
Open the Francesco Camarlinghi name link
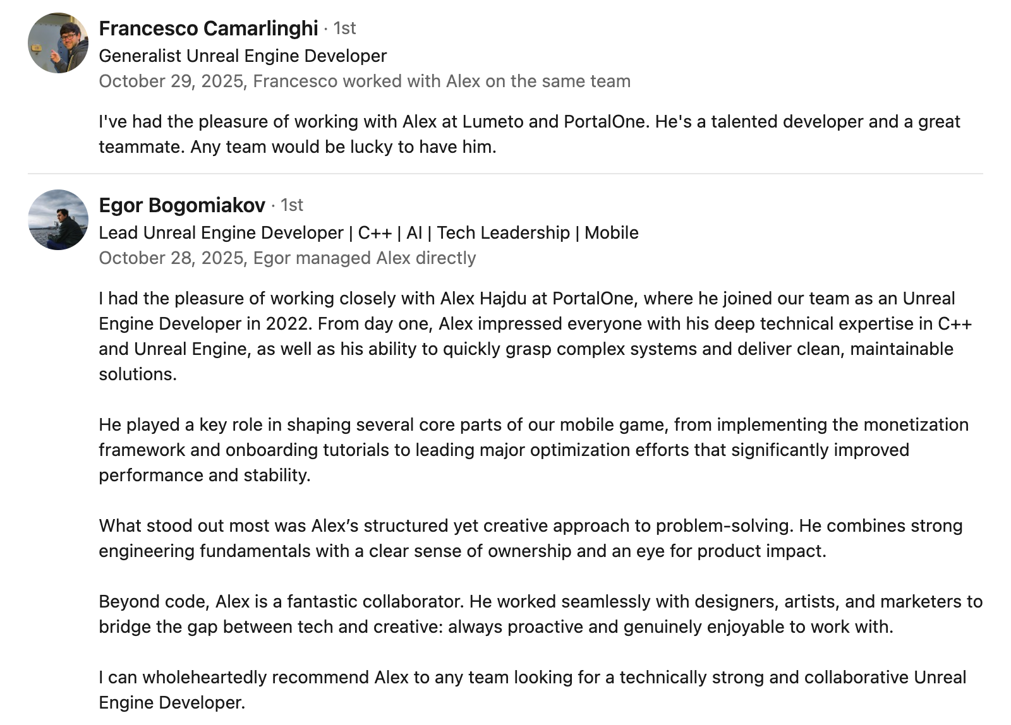click(x=208, y=28)
